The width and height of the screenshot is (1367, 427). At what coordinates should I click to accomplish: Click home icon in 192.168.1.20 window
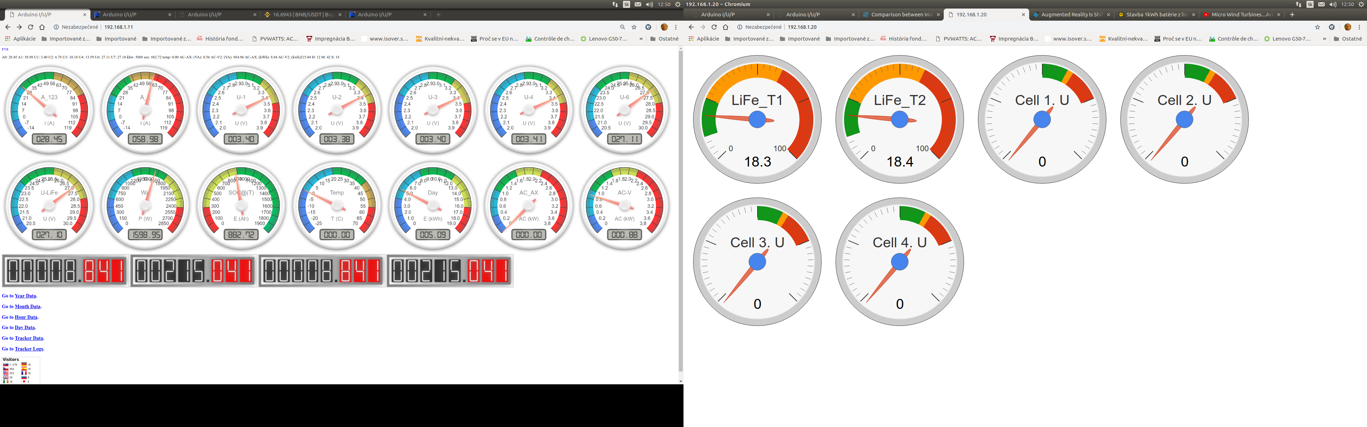tap(726, 27)
